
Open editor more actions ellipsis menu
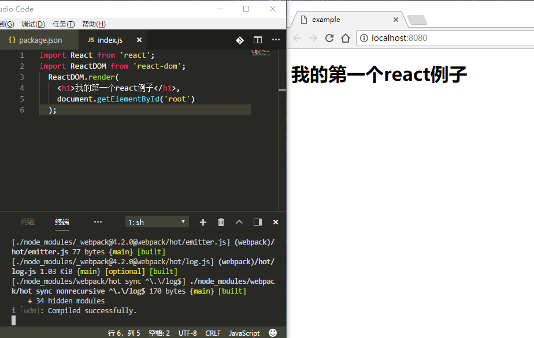(x=276, y=40)
